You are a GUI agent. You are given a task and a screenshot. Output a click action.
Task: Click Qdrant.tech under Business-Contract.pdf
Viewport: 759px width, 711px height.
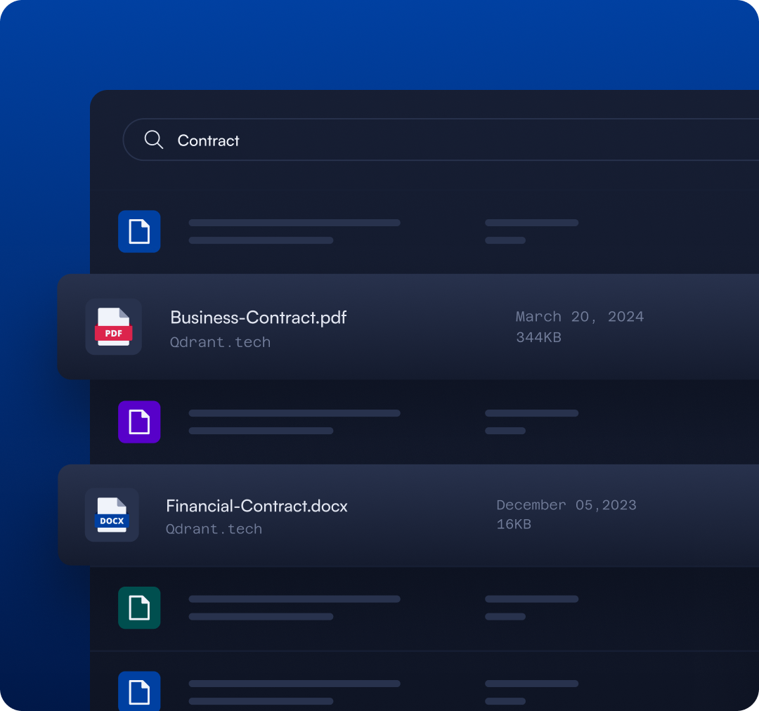[220, 342]
